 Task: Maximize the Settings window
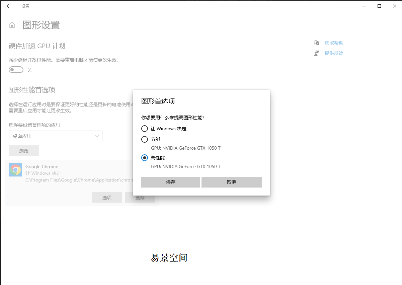point(379,6)
